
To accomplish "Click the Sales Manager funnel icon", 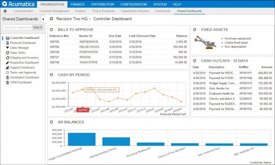I will click(x=7, y=48).
